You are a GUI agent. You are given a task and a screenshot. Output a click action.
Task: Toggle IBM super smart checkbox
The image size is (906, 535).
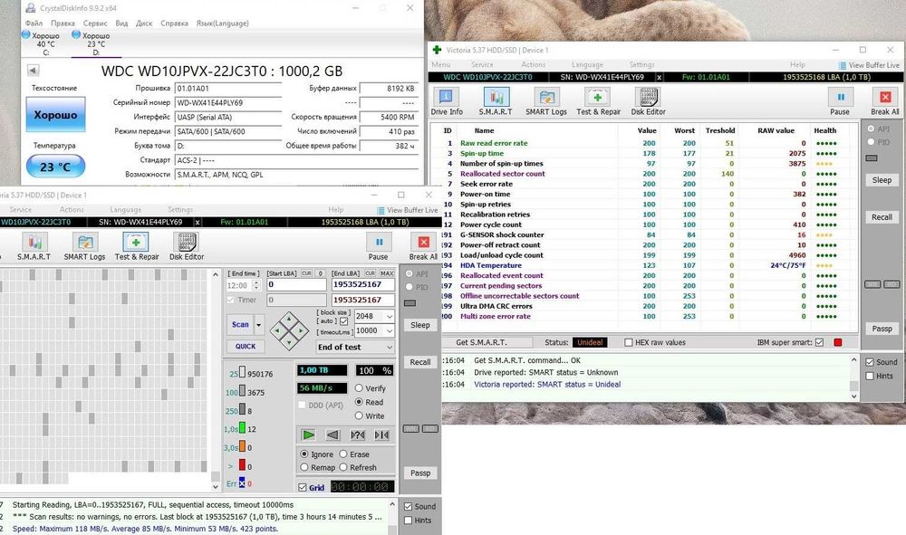click(819, 342)
